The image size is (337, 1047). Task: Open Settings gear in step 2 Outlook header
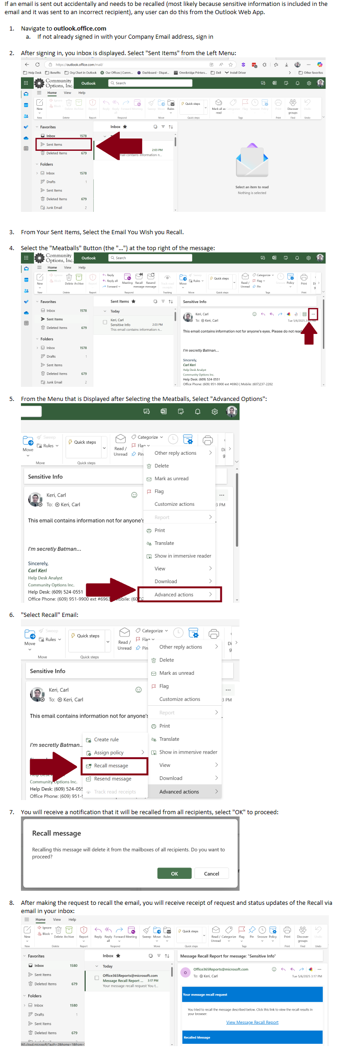(309, 83)
